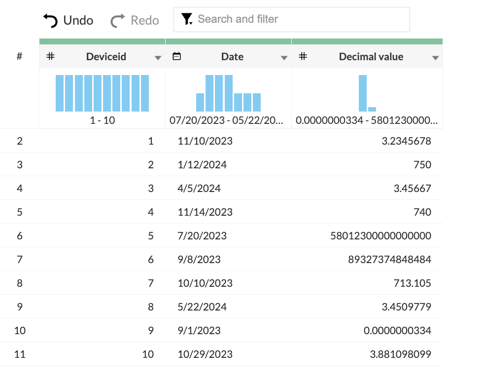Expand the Decimal value column menu
Viewport: 485px width, 387px height.
tap(435, 58)
